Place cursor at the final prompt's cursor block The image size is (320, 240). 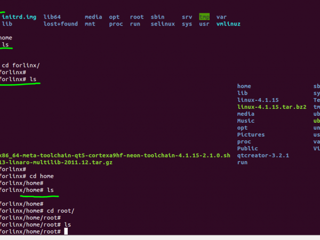(66, 231)
